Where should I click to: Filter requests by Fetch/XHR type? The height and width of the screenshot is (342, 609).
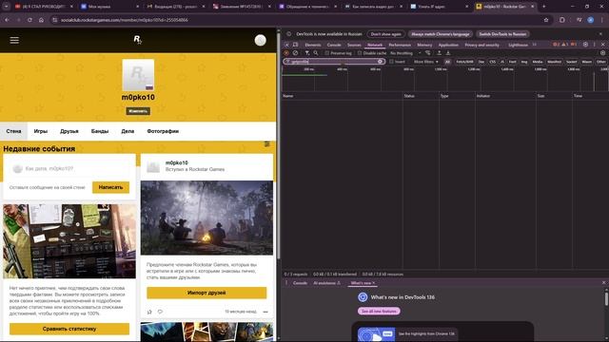click(x=464, y=62)
